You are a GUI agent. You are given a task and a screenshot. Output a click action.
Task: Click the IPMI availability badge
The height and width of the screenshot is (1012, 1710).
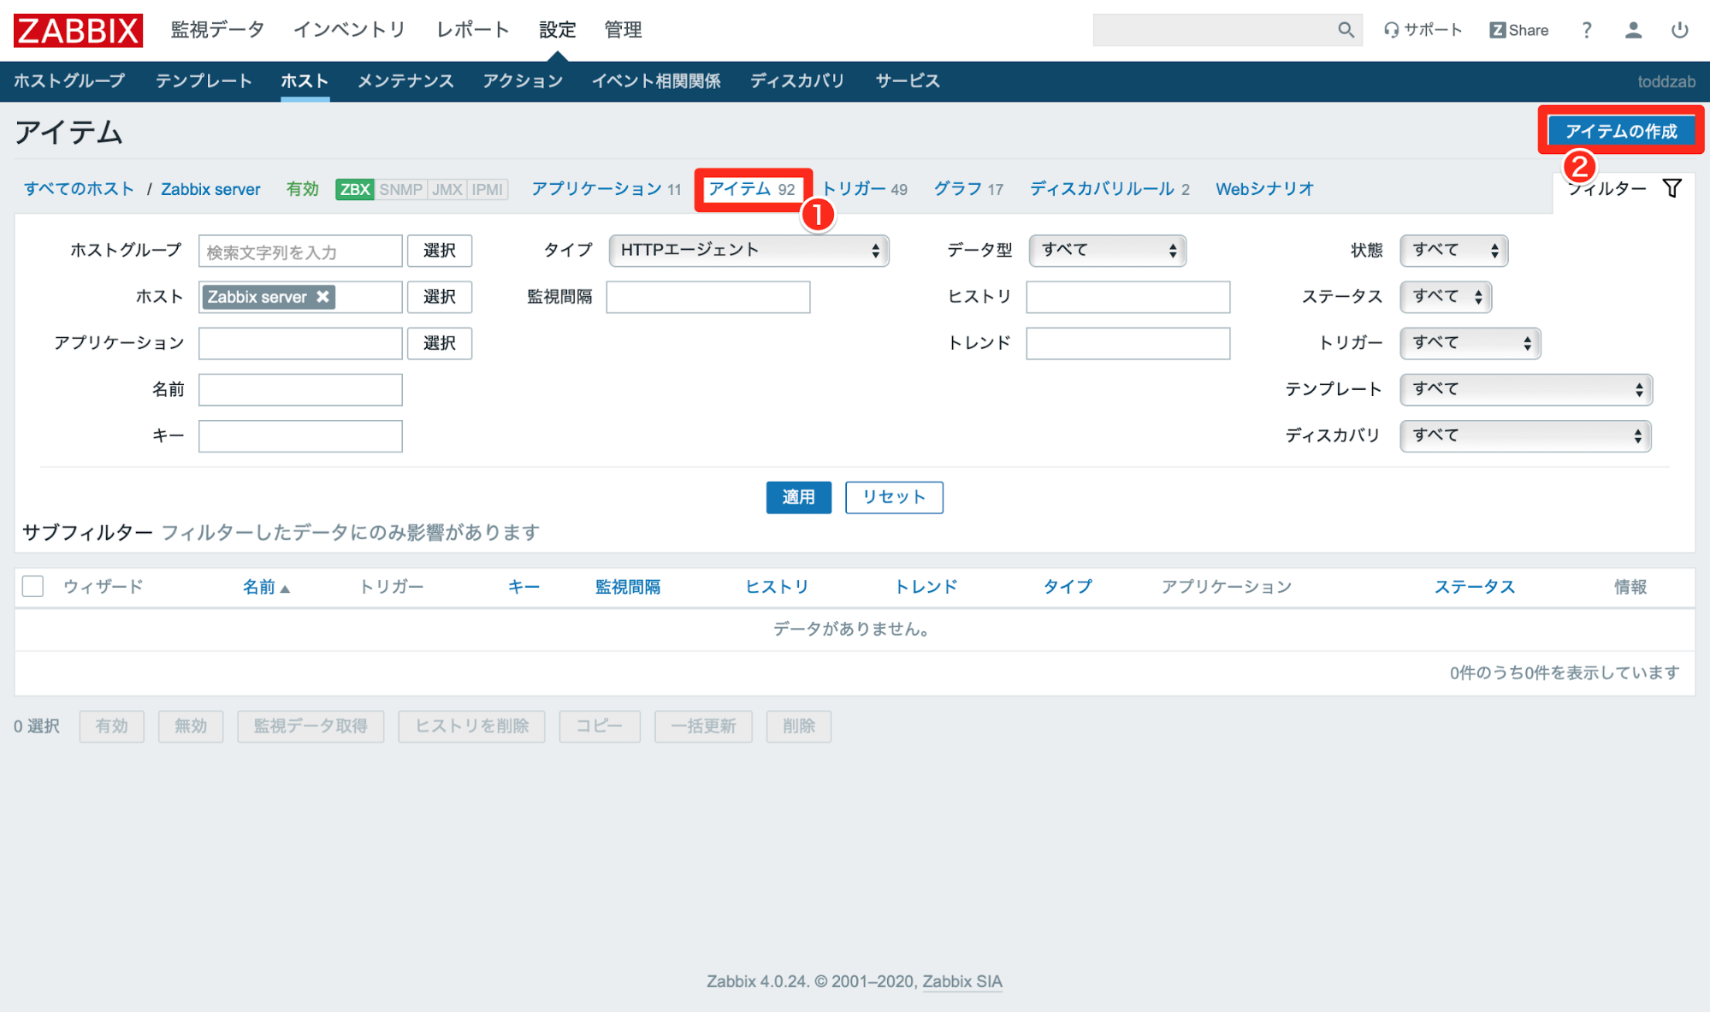[x=488, y=189]
